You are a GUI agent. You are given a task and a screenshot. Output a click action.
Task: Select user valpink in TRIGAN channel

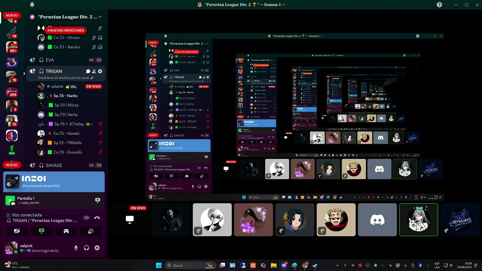(x=70, y=87)
